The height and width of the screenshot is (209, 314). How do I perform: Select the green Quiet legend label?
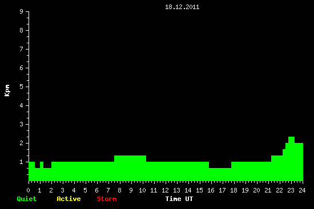27,199
